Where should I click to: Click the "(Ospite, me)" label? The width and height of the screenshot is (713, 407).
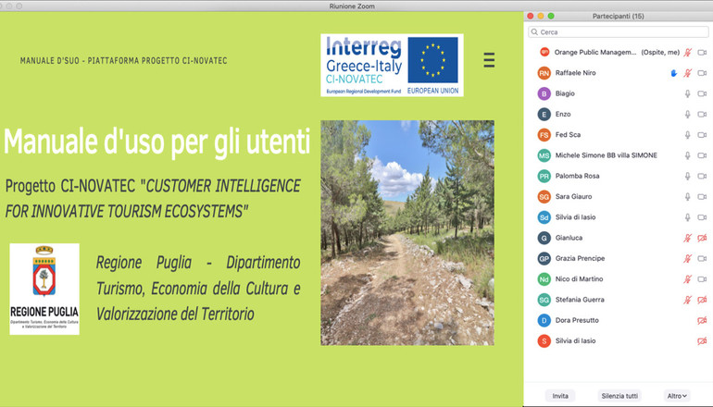click(x=660, y=52)
